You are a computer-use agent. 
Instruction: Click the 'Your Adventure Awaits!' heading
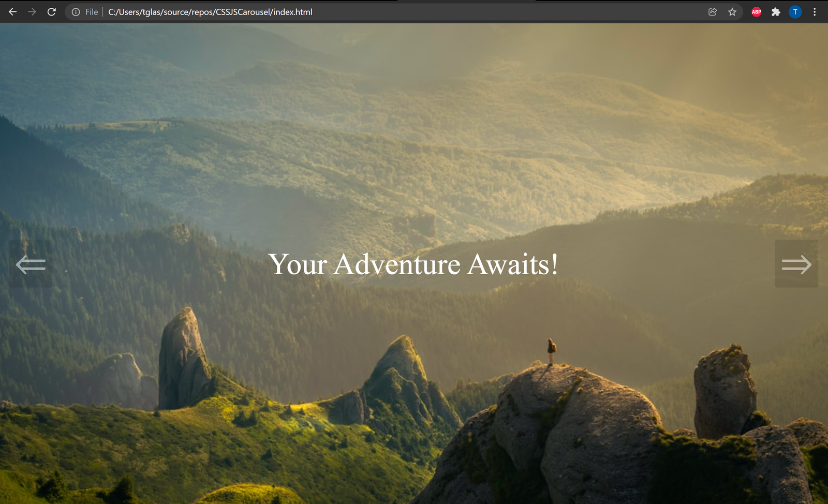click(413, 264)
